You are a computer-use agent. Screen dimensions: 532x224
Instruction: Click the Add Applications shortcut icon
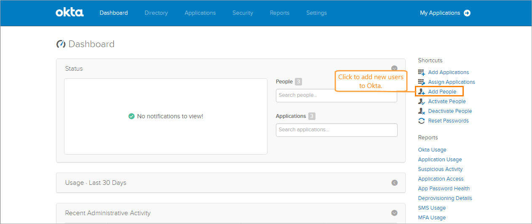pos(421,72)
